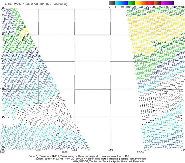Click the latitude label -48
Screen dimensions: 185x163
coord(2,117)
